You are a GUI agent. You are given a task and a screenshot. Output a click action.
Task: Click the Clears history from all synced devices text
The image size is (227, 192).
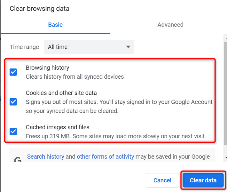pos(74,76)
